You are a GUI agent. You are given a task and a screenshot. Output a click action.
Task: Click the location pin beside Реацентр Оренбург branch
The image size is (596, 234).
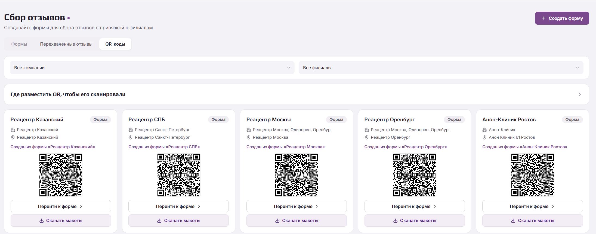pos(366,137)
